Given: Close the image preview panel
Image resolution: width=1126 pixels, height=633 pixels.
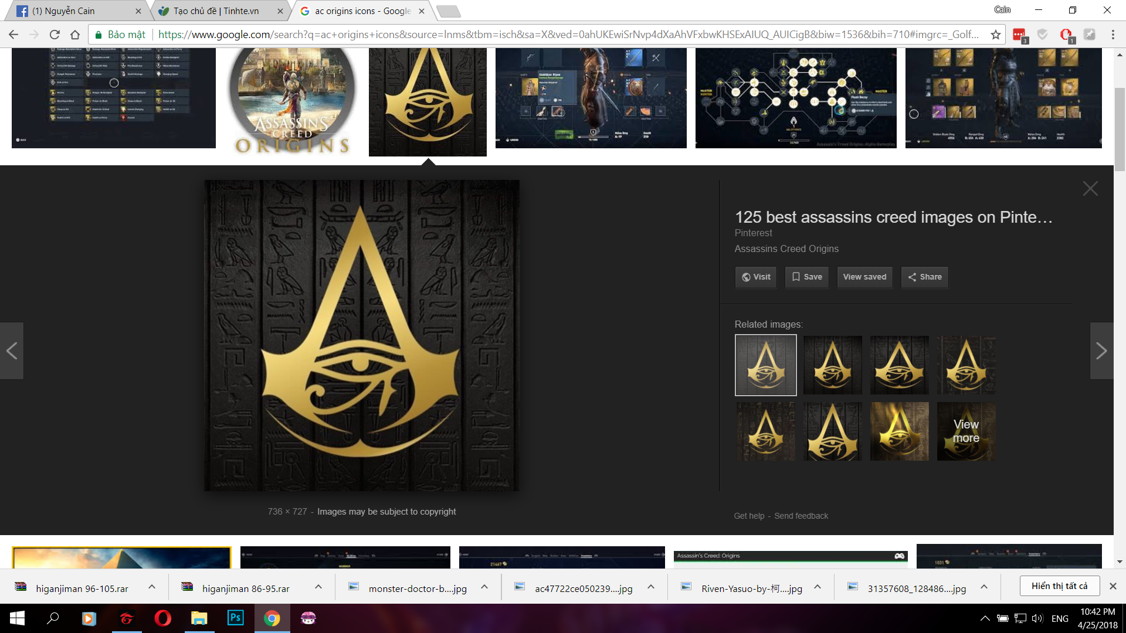Looking at the screenshot, I should coord(1090,188).
